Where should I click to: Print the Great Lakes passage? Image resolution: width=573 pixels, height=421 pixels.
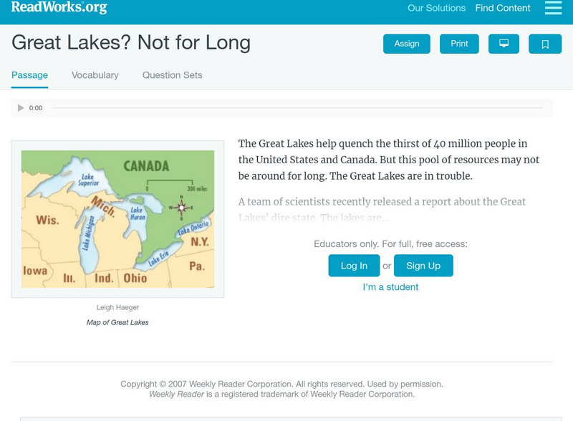coord(459,43)
